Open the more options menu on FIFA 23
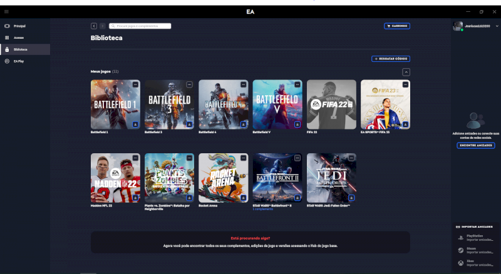Viewport: 501px width, 274px height. pos(405,84)
